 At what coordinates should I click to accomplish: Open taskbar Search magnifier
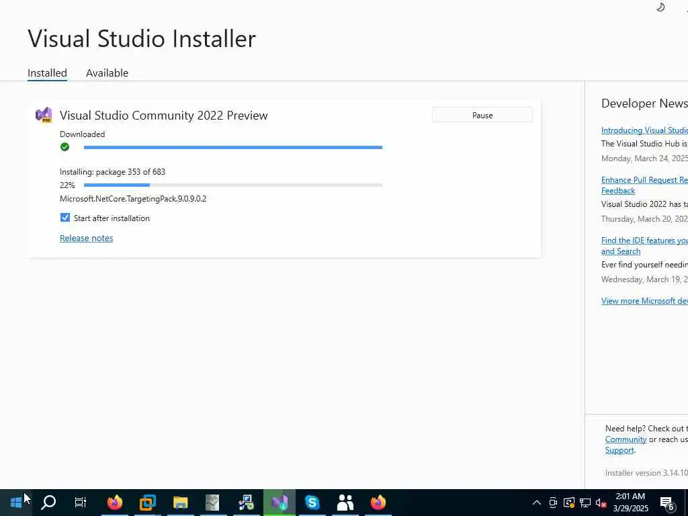coord(48,502)
